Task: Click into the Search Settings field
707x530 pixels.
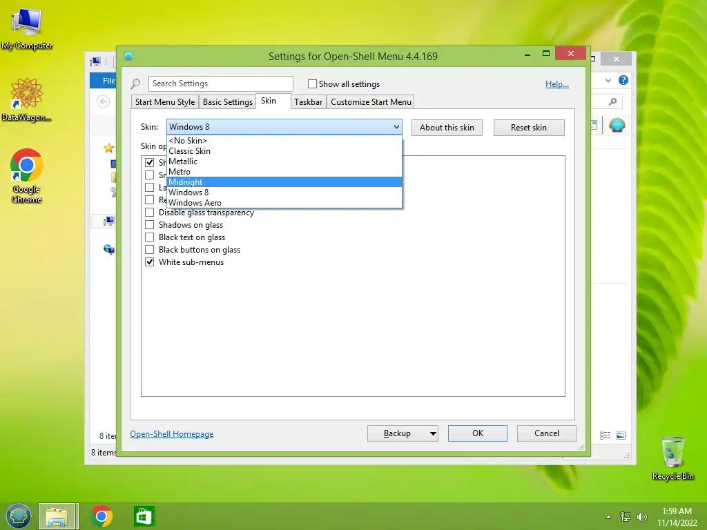Action: [220, 84]
